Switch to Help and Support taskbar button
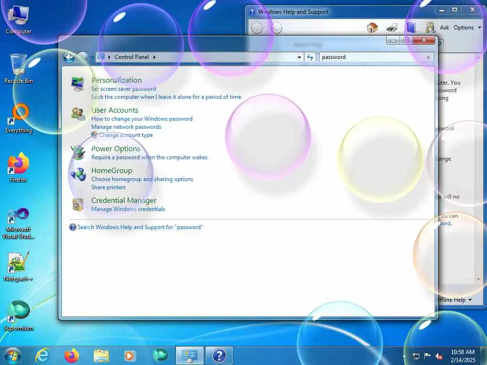The image size is (487, 365). (x=219, y=355)
